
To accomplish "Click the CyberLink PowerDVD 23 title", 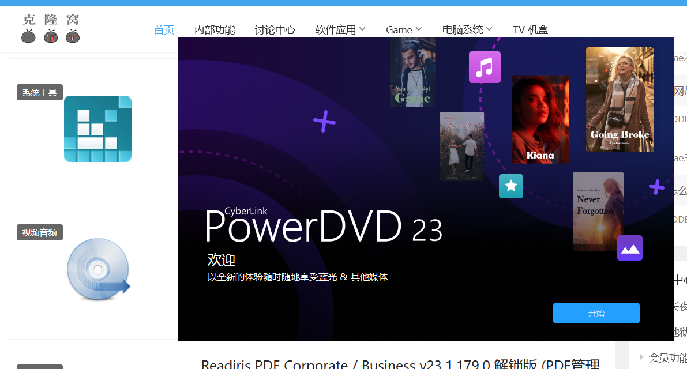I will pos(324,225).
